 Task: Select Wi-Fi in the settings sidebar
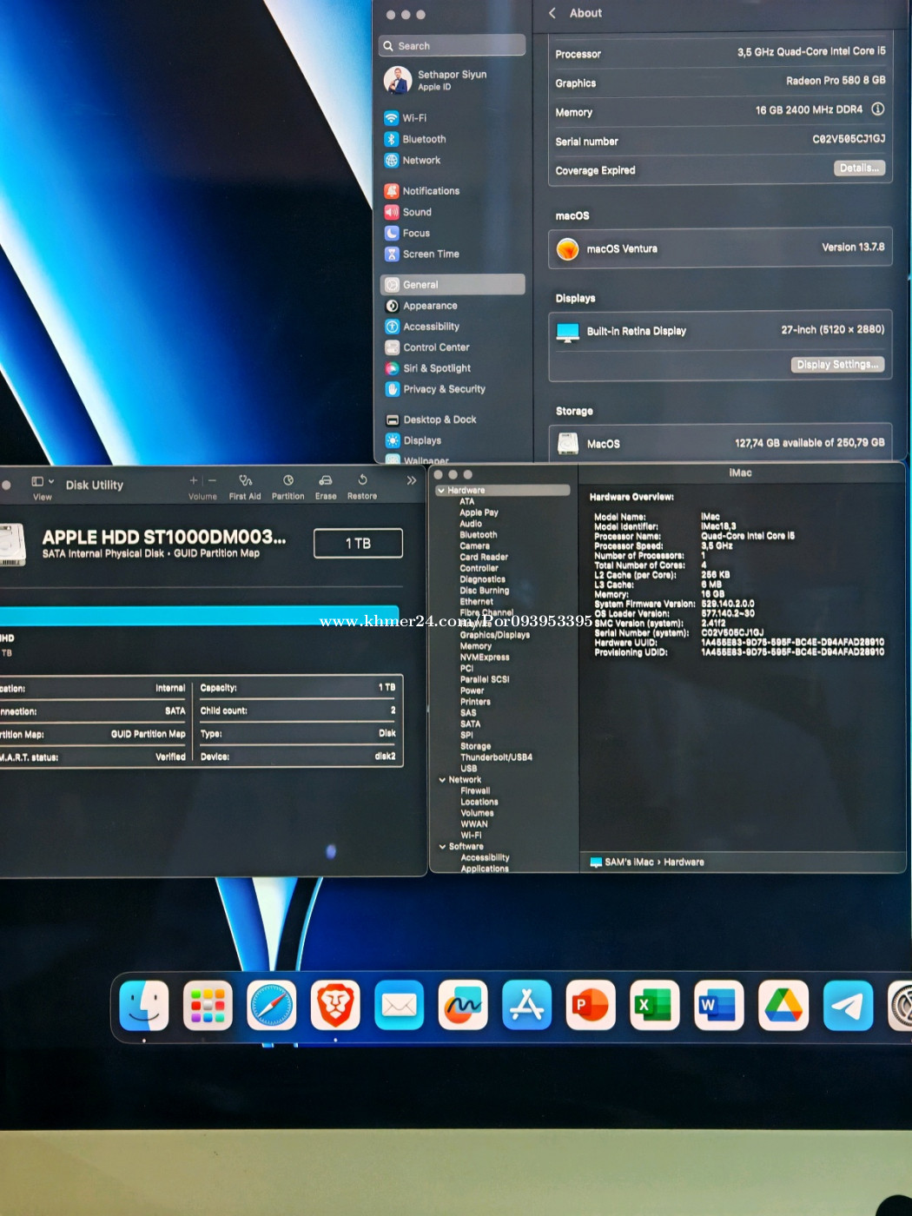[x=414, y=118]
